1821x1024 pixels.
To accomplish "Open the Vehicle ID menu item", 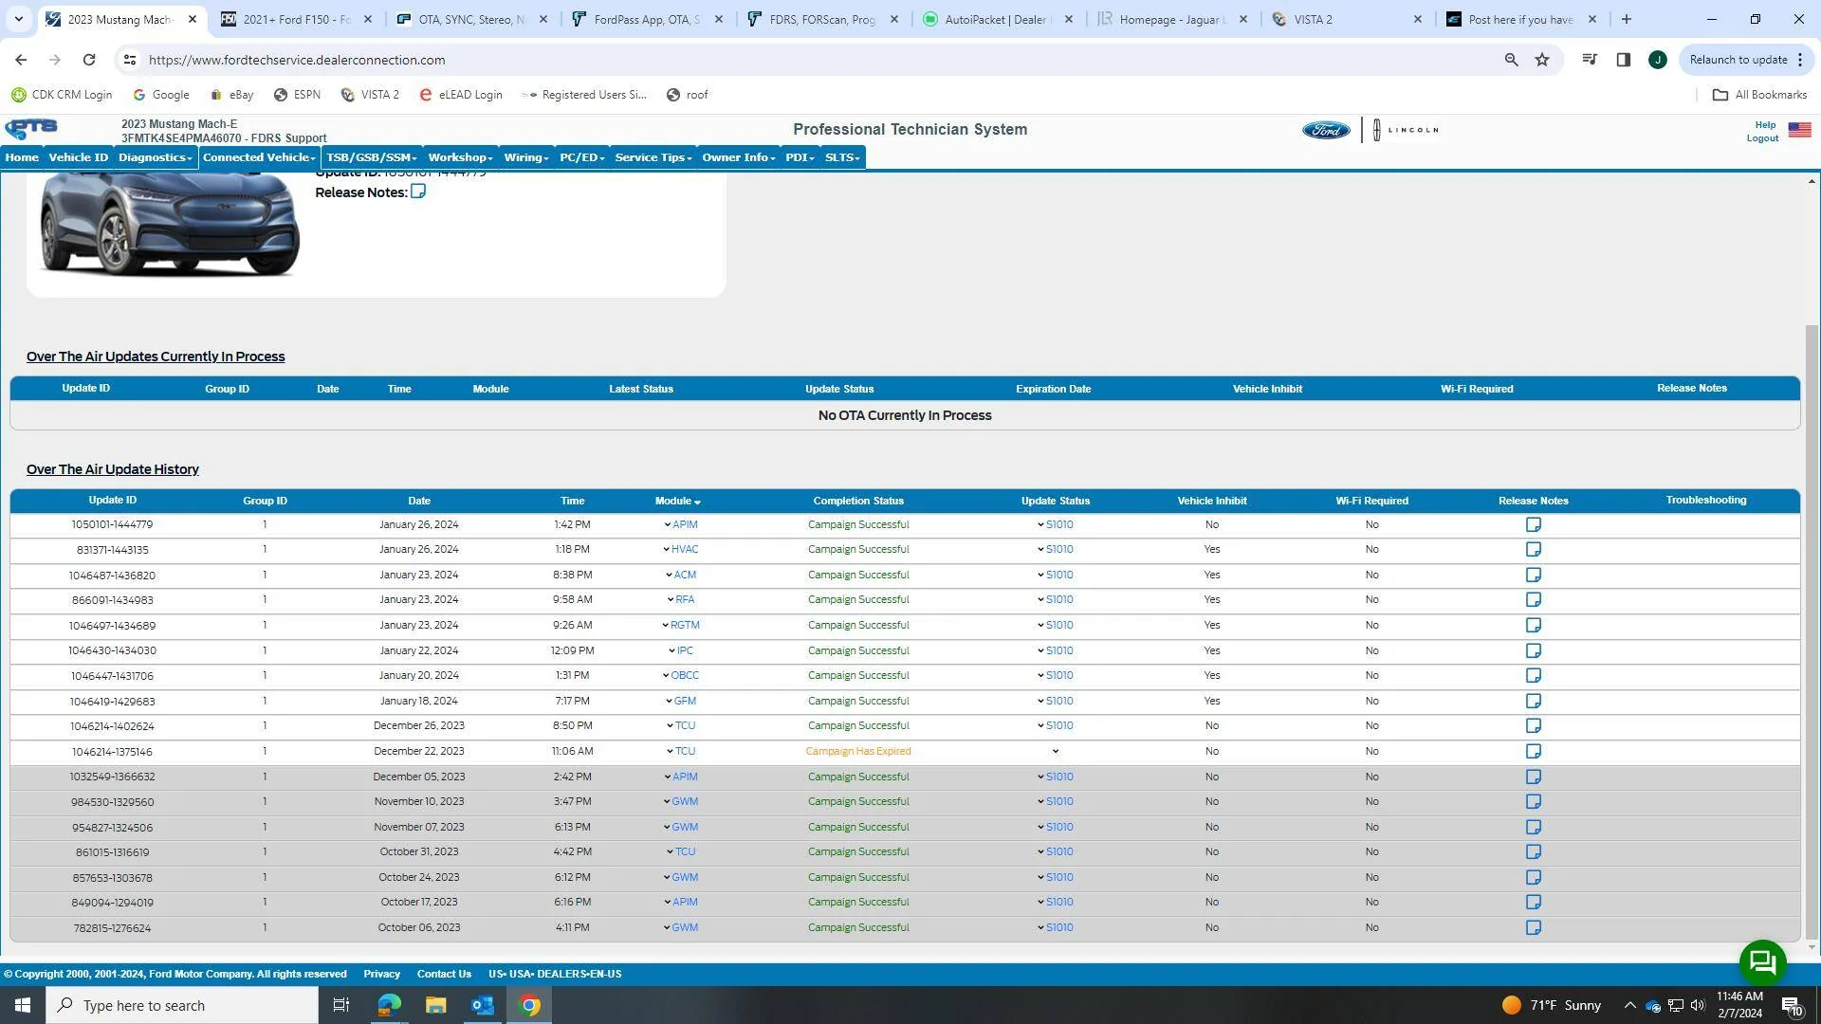I will pos(79,157).
